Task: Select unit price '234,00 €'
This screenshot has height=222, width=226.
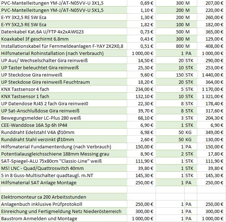Action: [x=144, y=89]
